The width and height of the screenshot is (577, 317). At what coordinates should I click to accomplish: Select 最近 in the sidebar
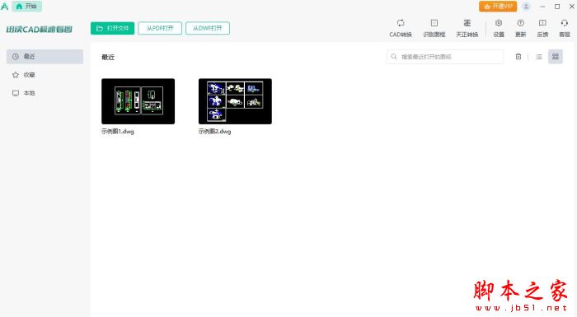(x=45, y=57)
